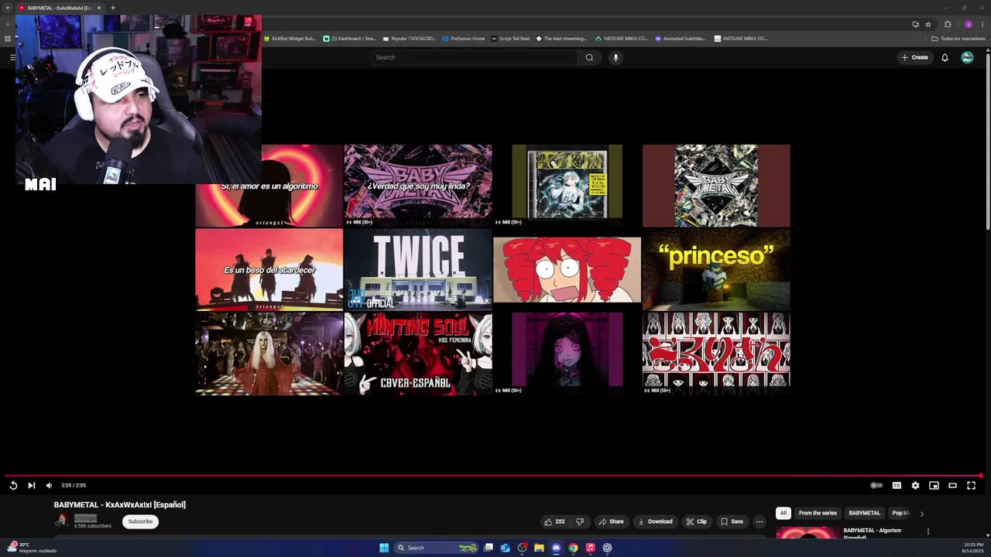Select From the series chip
991x557 pixels.
tap(818, 513)
